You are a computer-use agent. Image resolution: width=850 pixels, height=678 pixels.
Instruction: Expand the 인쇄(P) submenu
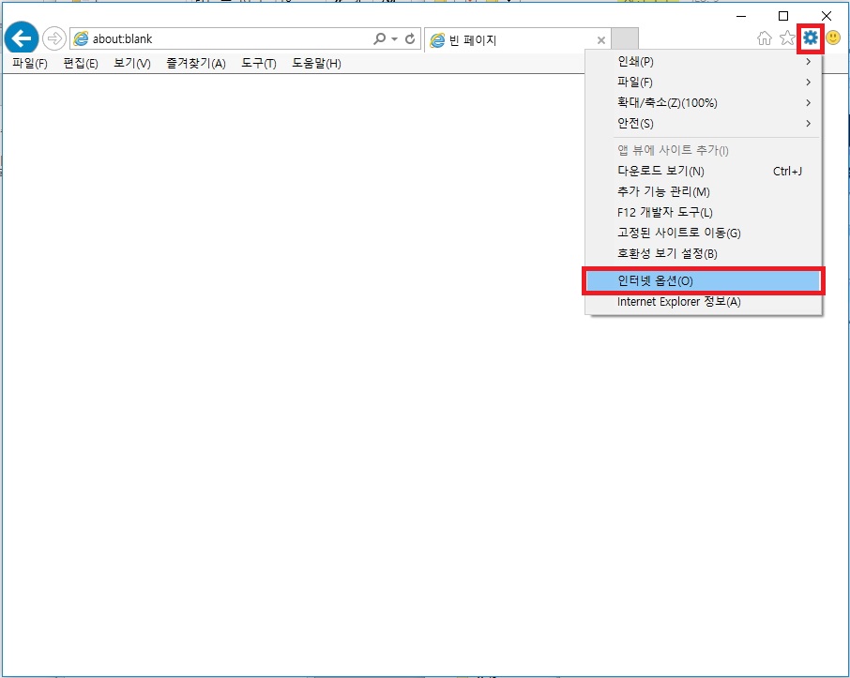click(x=704, y=62)
